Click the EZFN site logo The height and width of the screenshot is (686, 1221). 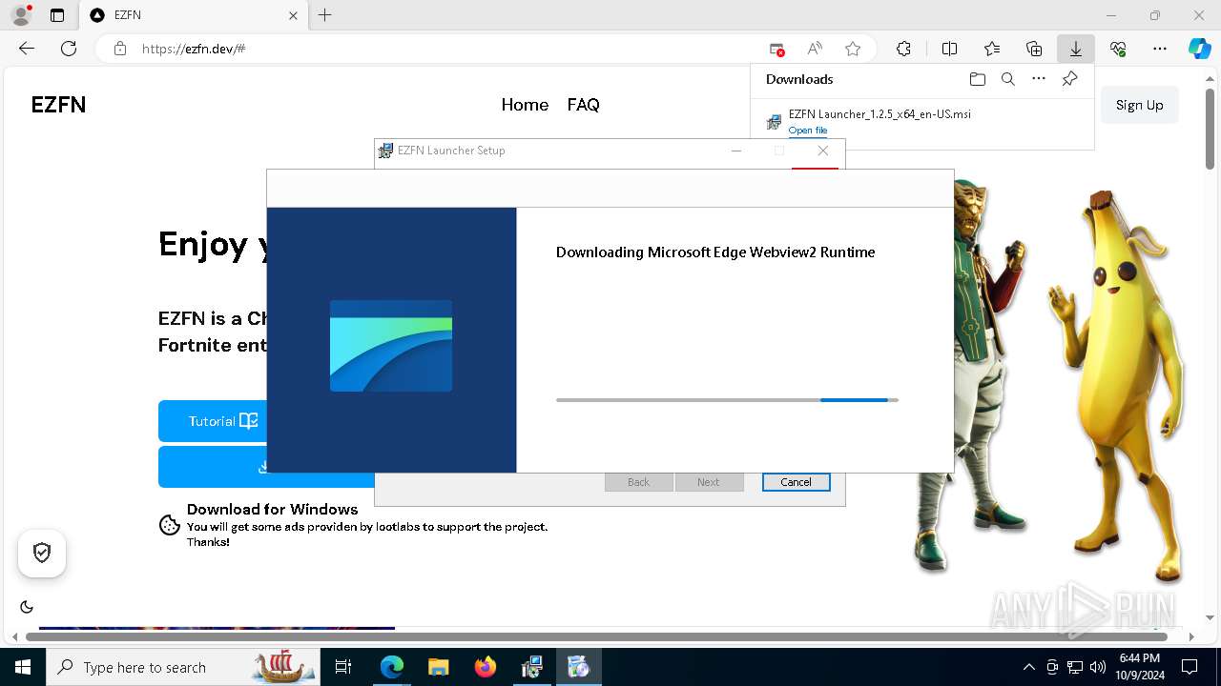(x=58, y=105)
